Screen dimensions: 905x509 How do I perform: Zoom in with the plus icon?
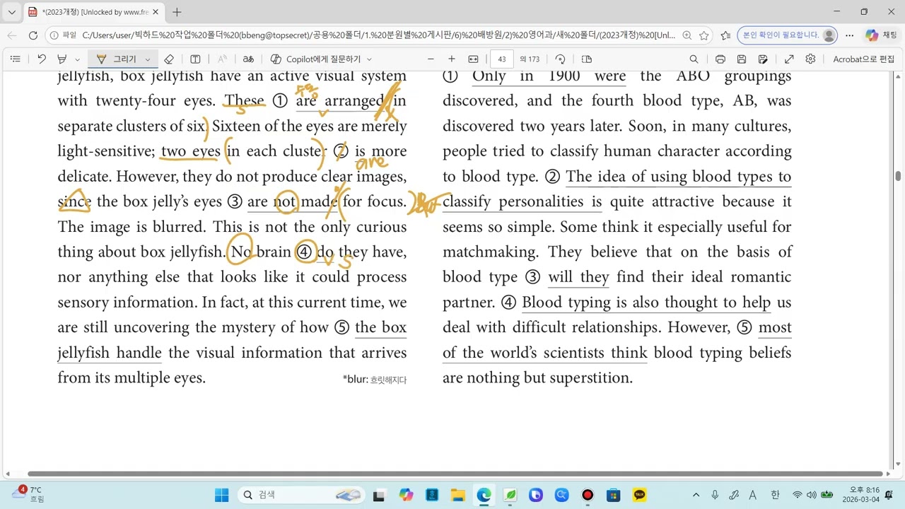coord(452,59)
